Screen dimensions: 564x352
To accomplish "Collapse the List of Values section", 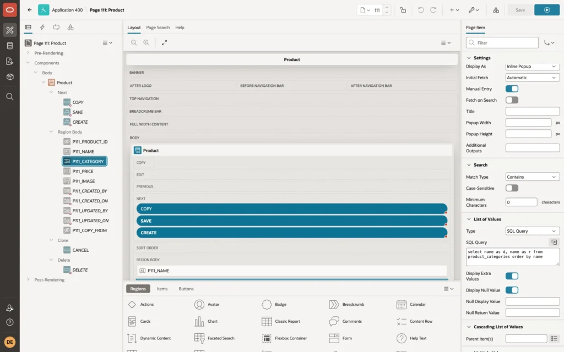I will click(469, 219).
